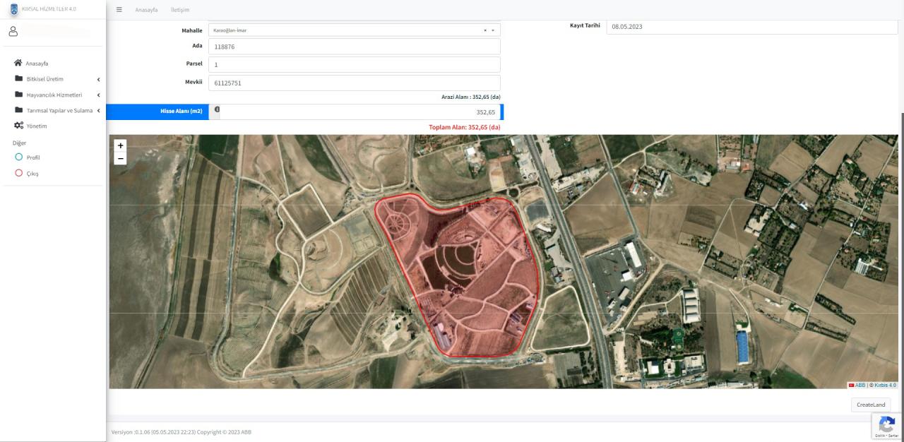Click the Ada input field
The image size is (904, 442).
click(354, 47)
